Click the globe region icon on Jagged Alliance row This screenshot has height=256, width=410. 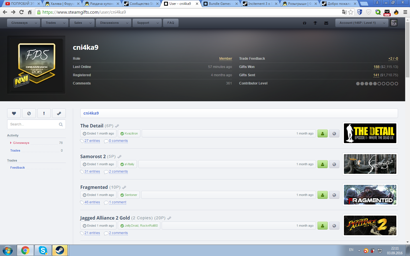334,226
